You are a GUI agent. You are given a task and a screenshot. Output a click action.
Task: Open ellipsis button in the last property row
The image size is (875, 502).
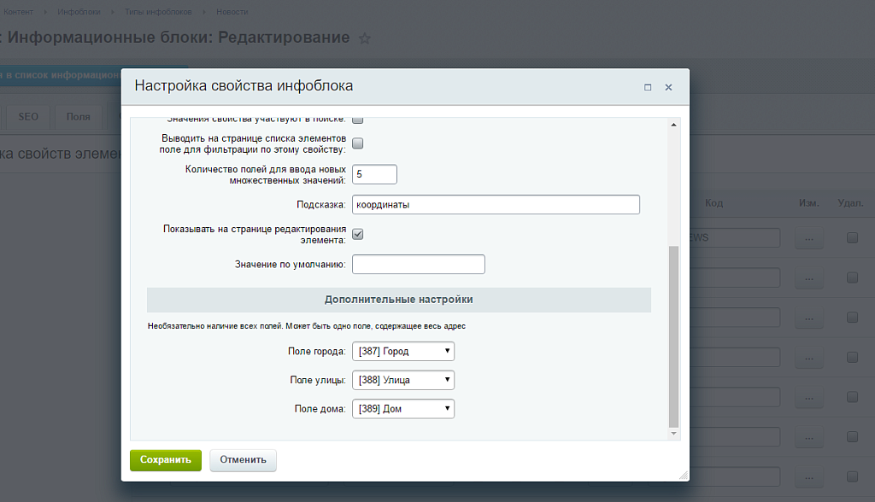click(x=809, y=477)
